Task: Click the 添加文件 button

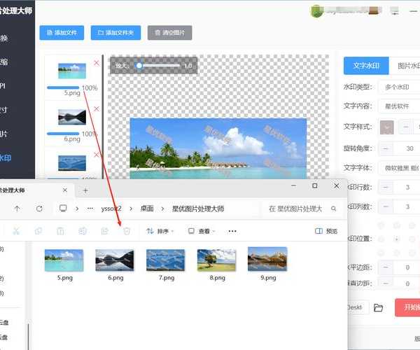Action: (62, 33)
